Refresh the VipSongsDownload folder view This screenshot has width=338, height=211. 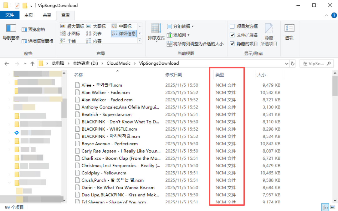click(x=293, y=63)
